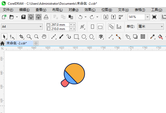Image resolution: width=166 pixels, height=113 pixels.
Task: Select the Freehand line tool
Action: pyautogui.click(x=54, y=37)
